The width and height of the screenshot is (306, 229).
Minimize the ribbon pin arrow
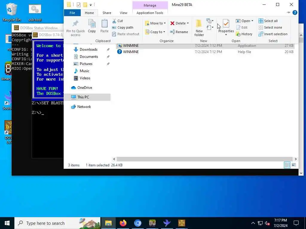point(288,13)
